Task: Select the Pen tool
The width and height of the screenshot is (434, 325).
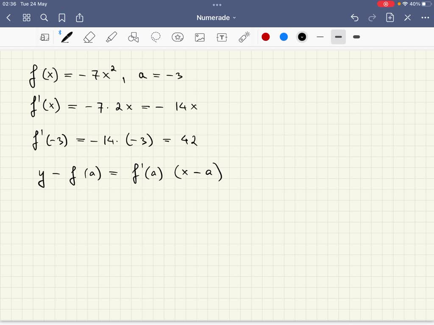Action: click(x=66, y=37)
